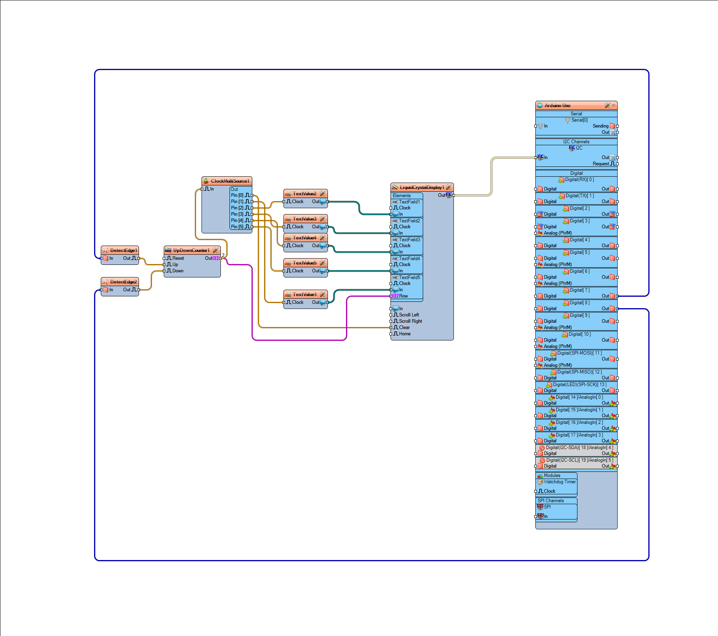The image size is (718, 636).
Task: Click the Serial section header in Arduino Uno
Action: click(576, 114)
